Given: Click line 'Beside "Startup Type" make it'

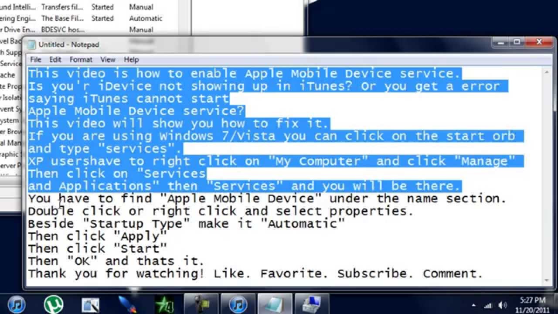Looking at the screenshot, I should coord(187,223).
